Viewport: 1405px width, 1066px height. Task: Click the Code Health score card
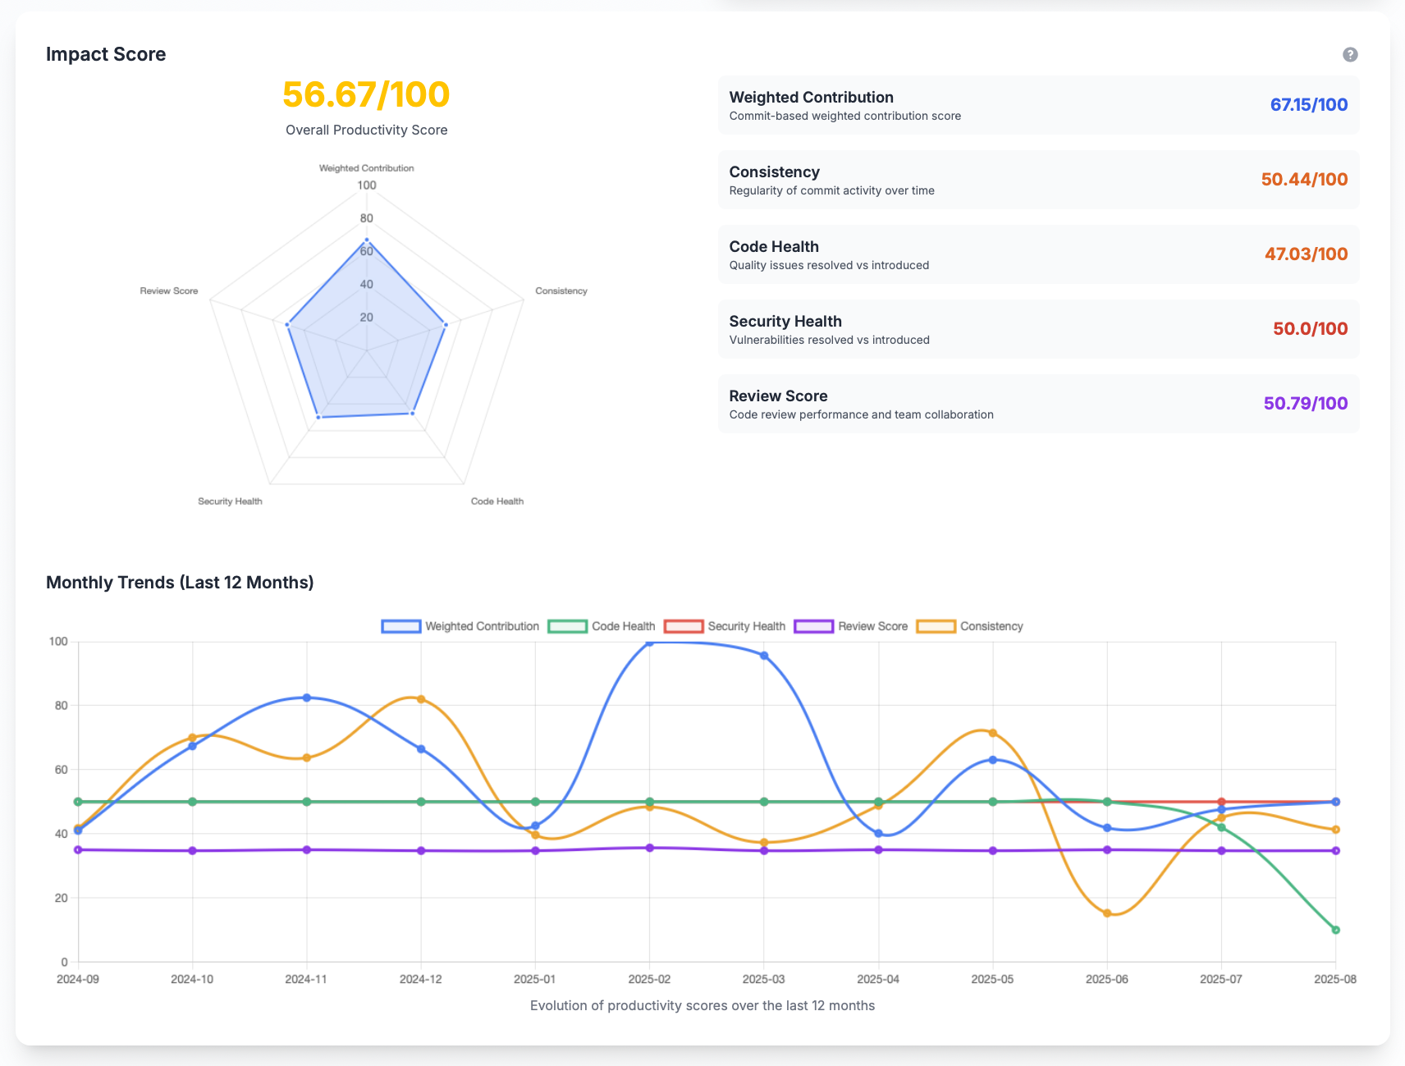[x=1038, y=254]
